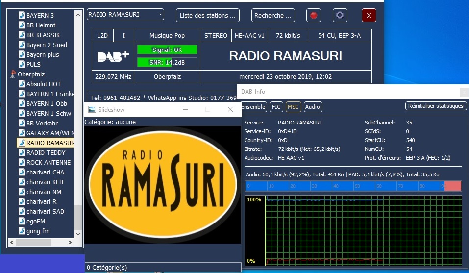Click the green Signal: OK indicator
This screenshot has width=469, height=273.
(x=167, y=50)
